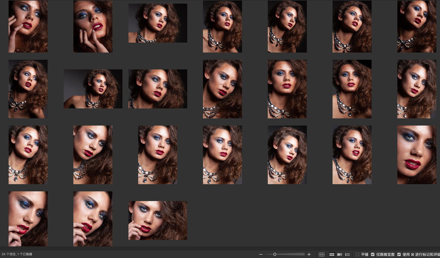Switch to list view icon

pyautogui.click(x=348, y=254)
